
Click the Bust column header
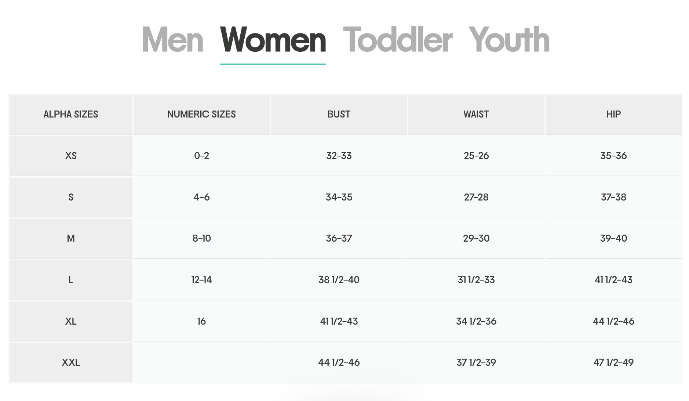339,114
